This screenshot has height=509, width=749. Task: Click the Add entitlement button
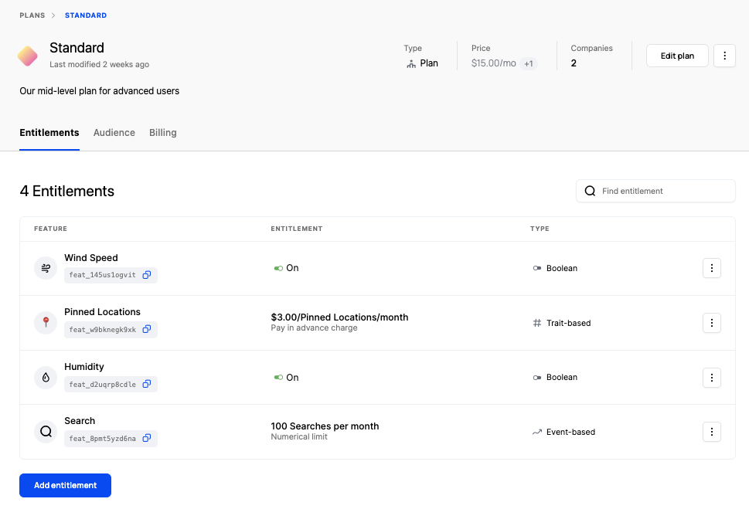point(65,485)
